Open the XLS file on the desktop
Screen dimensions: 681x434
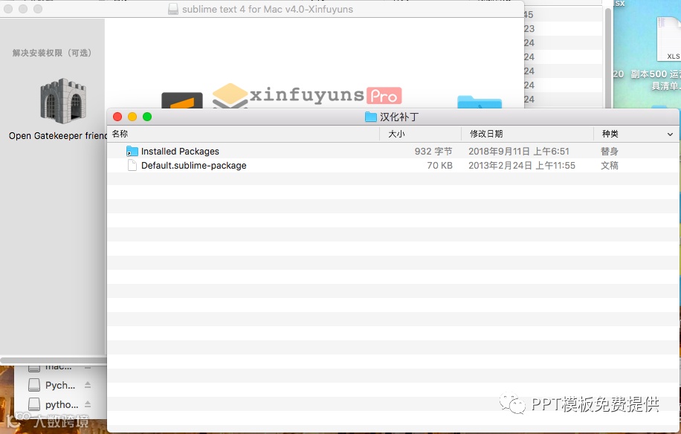point(669,38)
